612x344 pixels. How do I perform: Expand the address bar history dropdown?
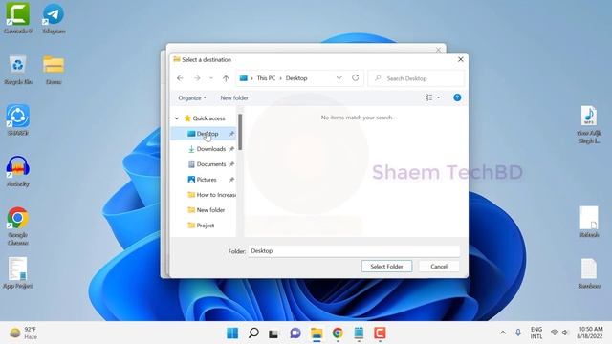(339, 78)
